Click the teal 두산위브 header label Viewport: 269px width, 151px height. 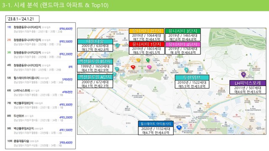(x=192, y=77)
